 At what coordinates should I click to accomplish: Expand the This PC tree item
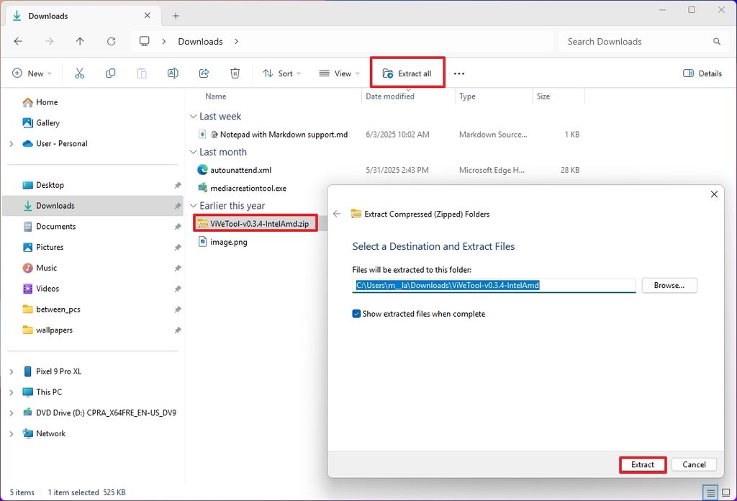pyautogui.click(x=11, y=392)
